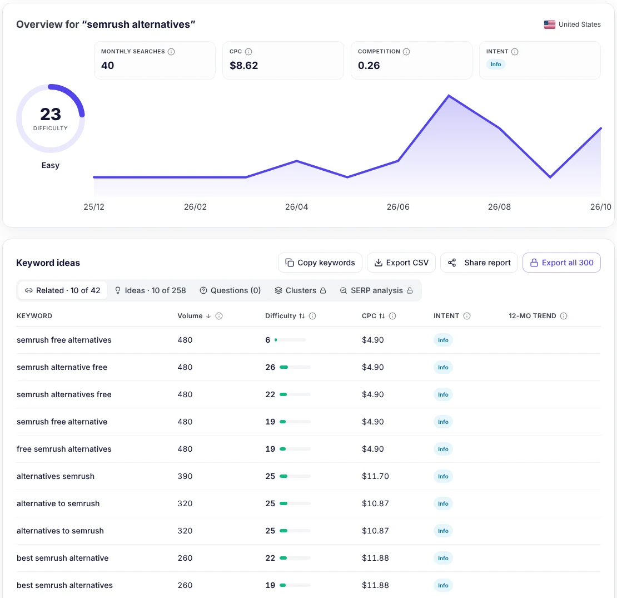Open the Clusters tab
617x598 pixels.
point(300,290)
